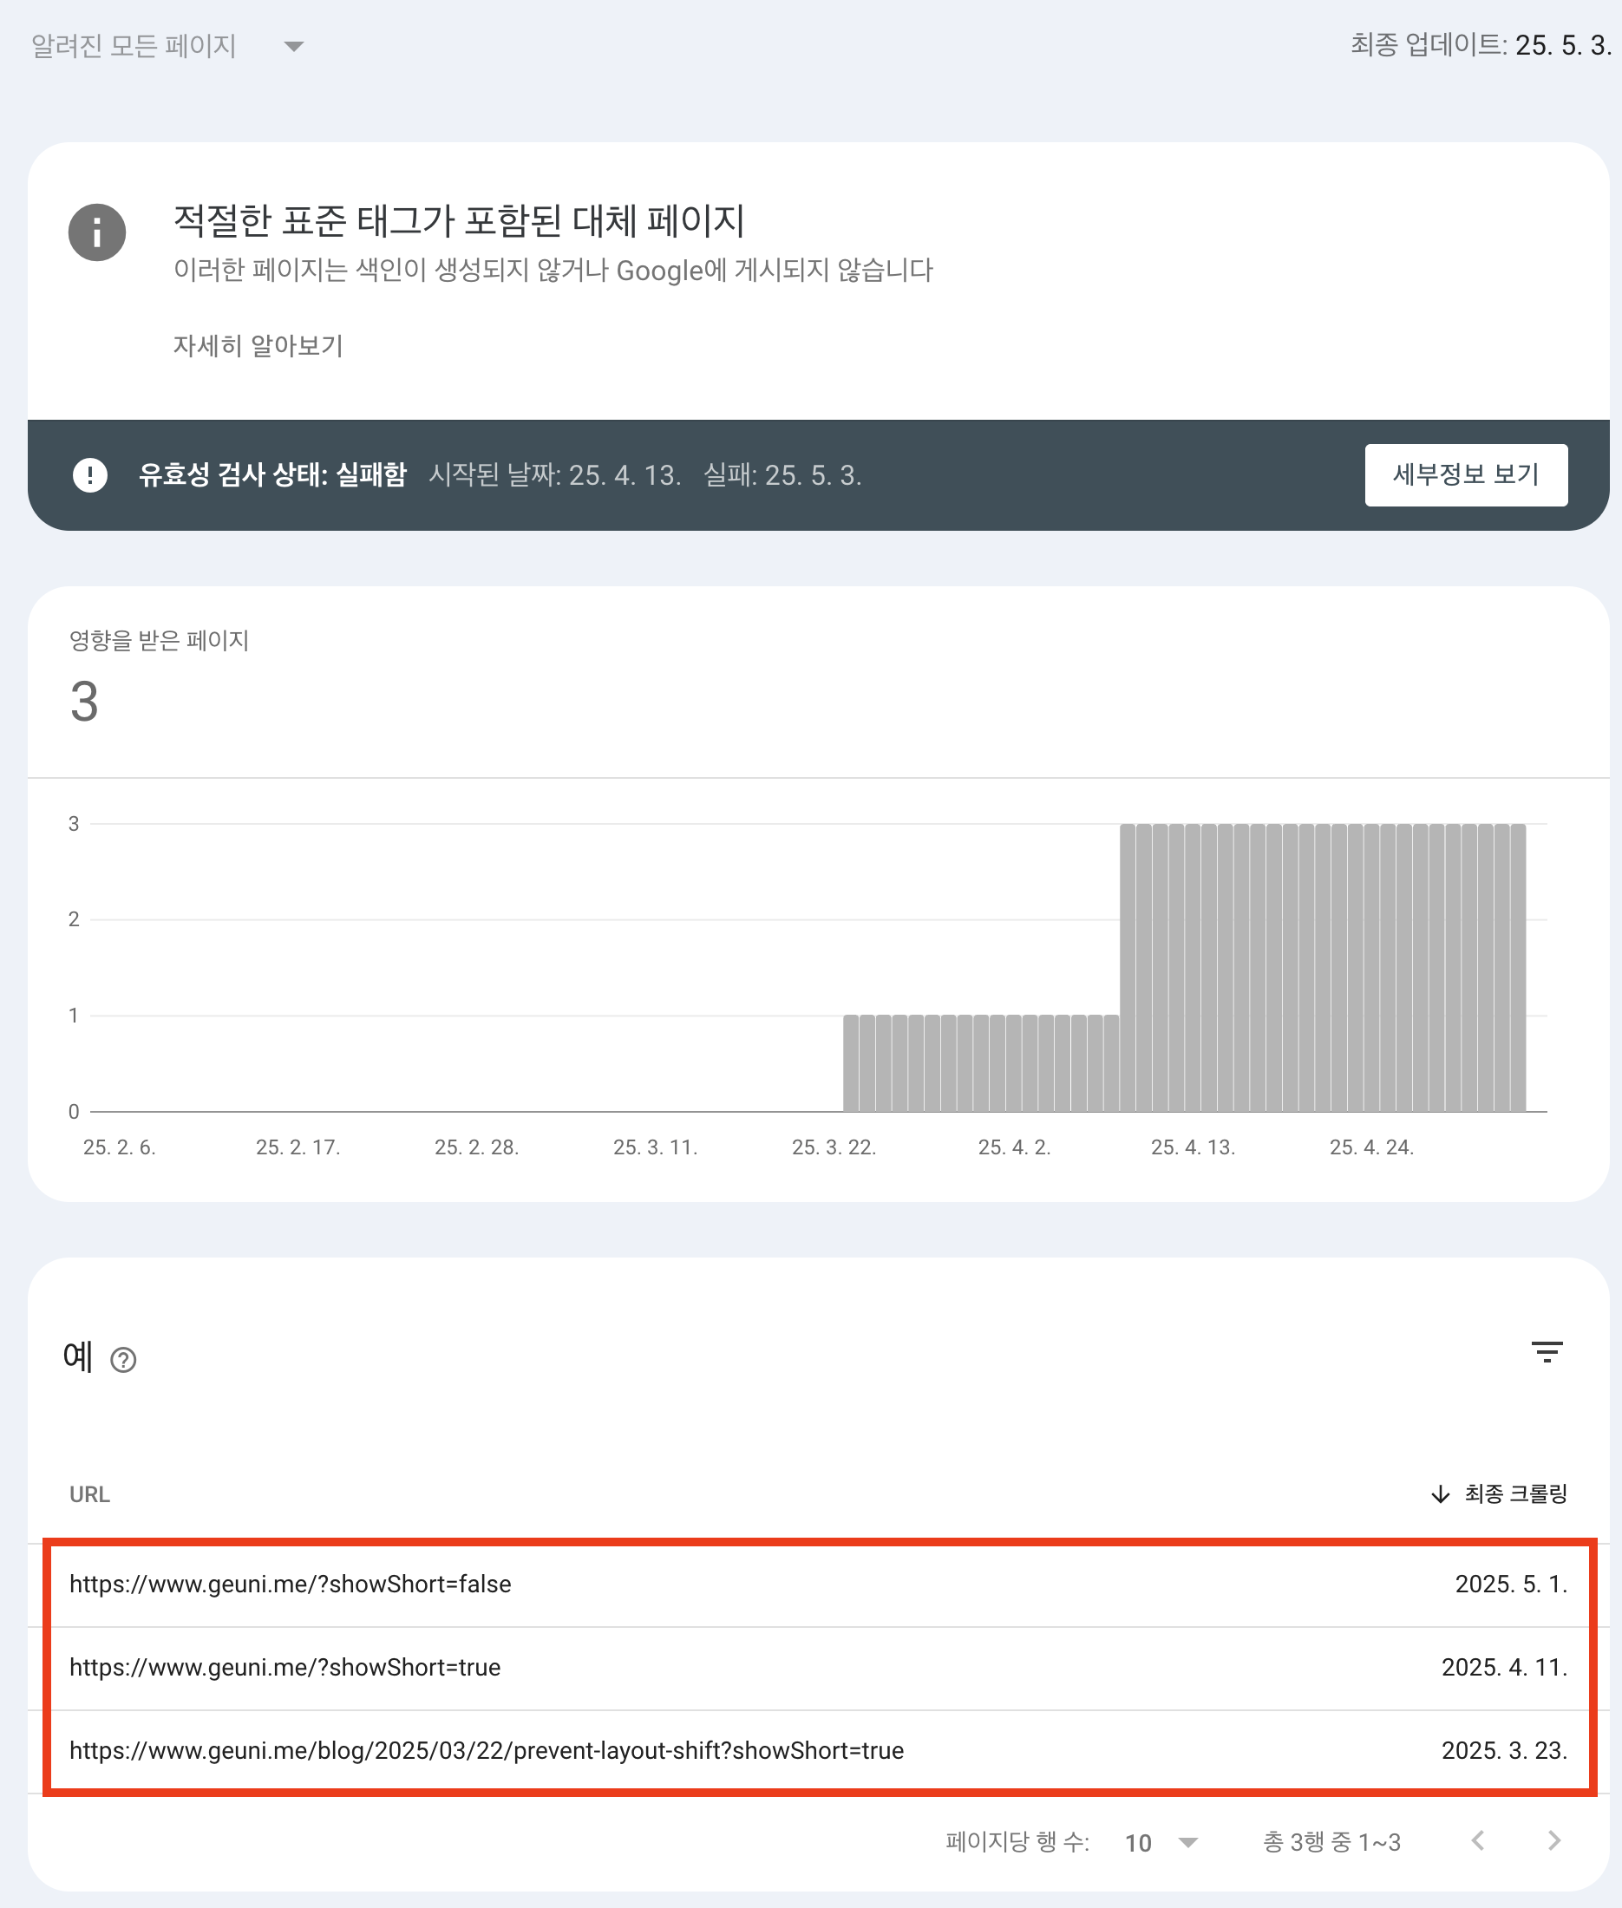Open the prevent-layout-shift blog URL row

[x=818, y=1750]
